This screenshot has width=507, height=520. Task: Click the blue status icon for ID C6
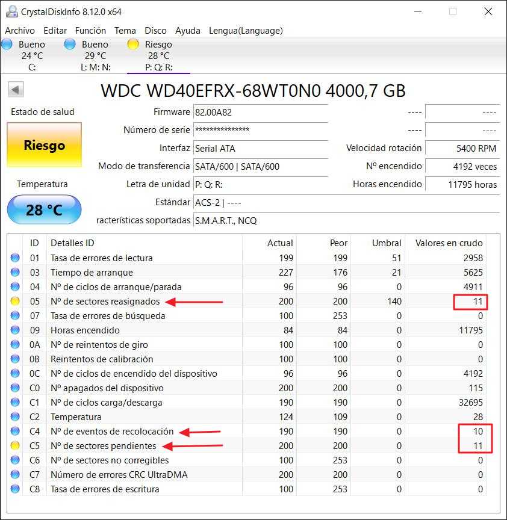point(15,460)
